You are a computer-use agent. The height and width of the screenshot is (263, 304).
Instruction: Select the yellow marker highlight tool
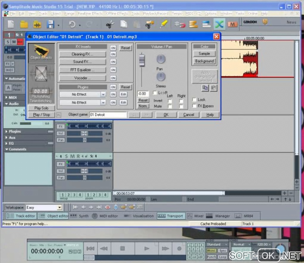click(x=163, y=24)
